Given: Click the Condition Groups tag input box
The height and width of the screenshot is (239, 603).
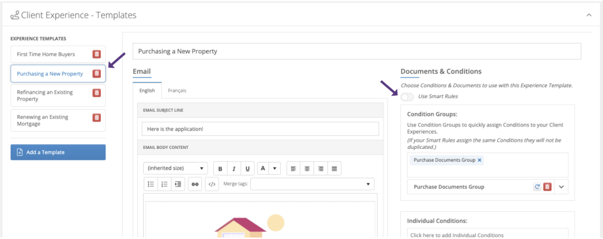Looking at the screenshot, I should click(x=488, y=165).
